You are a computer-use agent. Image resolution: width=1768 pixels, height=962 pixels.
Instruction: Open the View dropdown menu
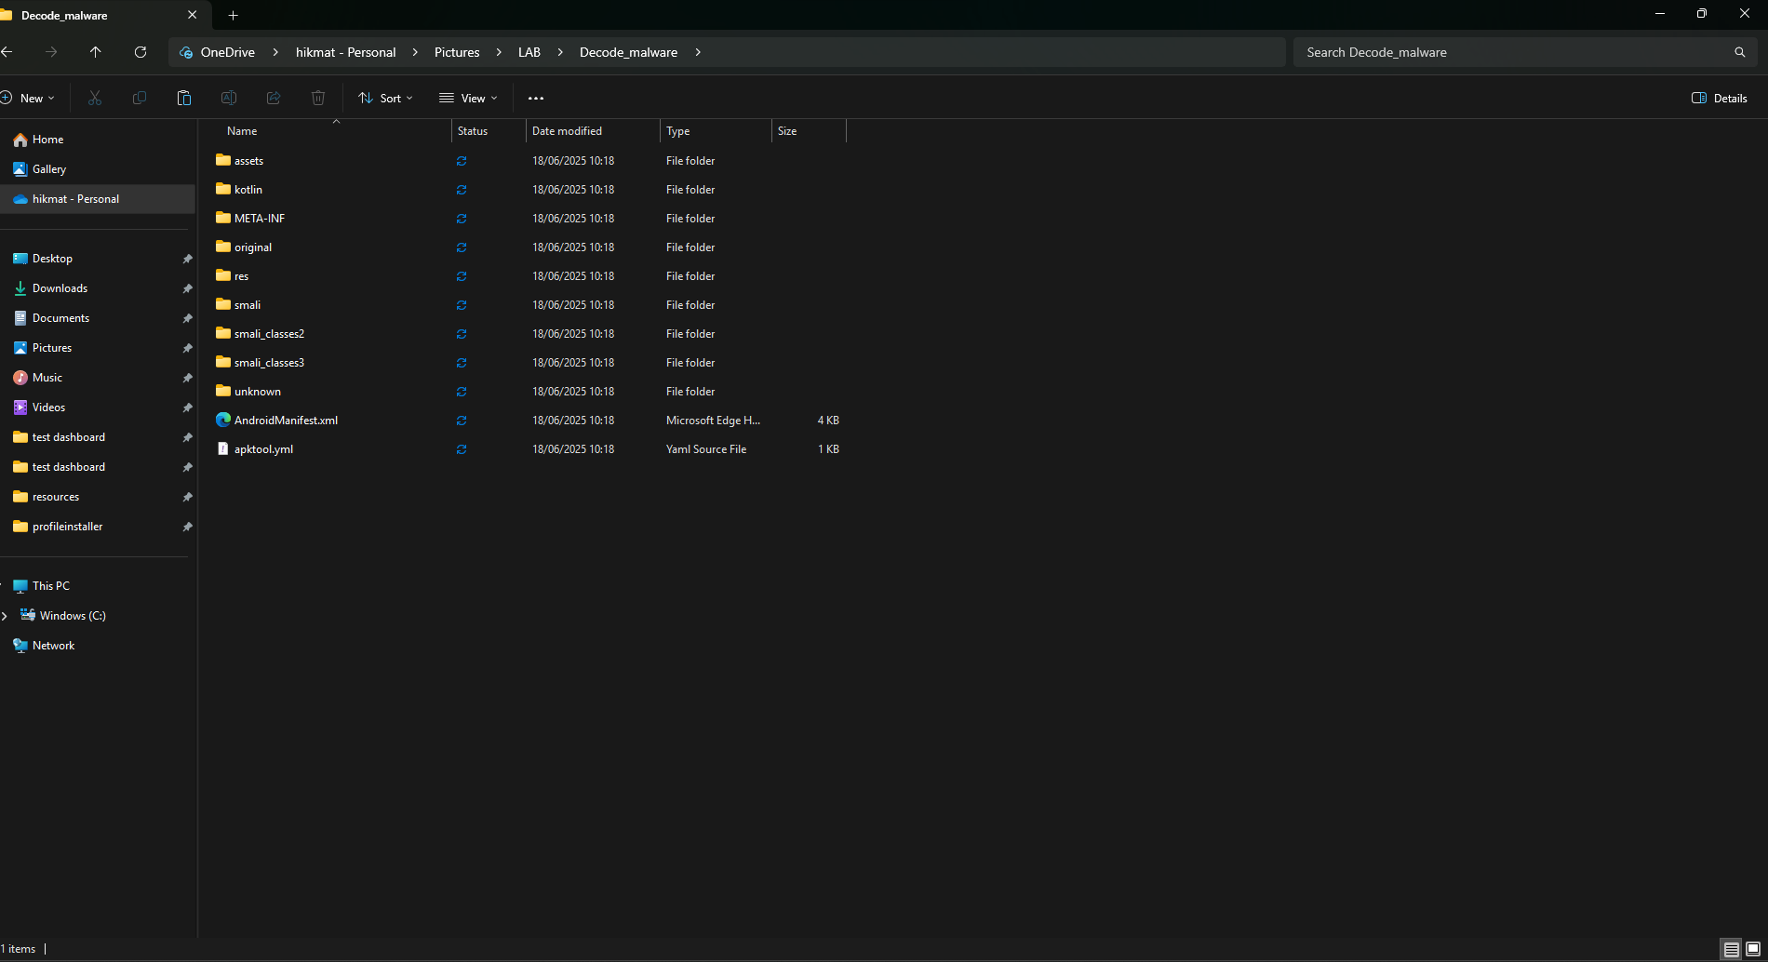pos(468,98)
